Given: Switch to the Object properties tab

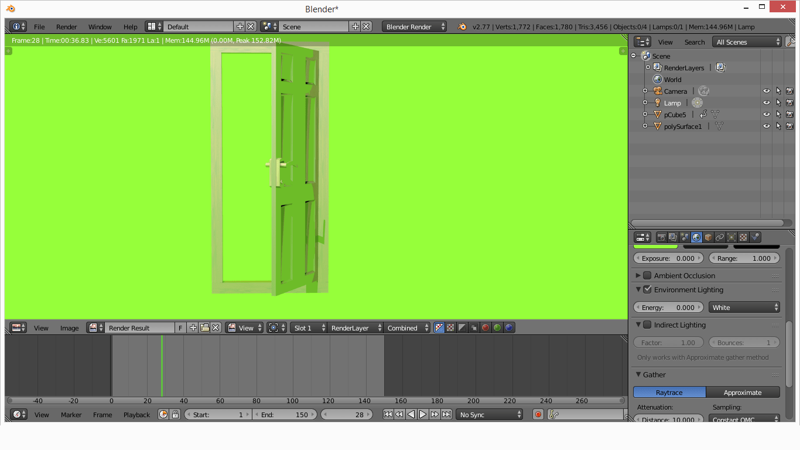Looking at the screenshot, I should point(708,237).
